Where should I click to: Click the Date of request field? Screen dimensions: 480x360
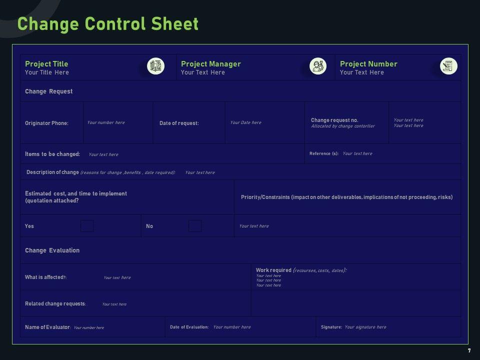click(245, 122)
